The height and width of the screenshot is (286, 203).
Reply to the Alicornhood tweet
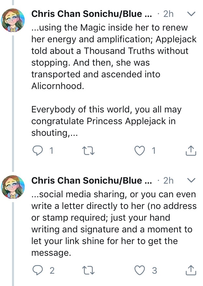click(x=38, y=151)
